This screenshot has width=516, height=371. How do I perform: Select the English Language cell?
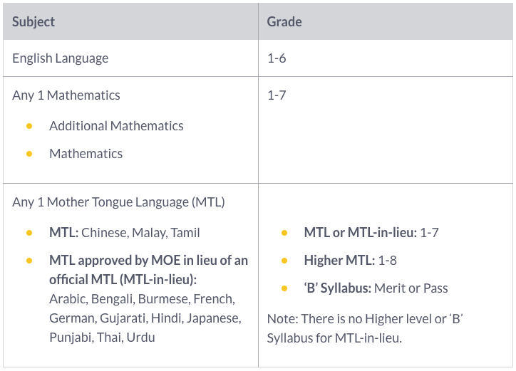[61, 58]
